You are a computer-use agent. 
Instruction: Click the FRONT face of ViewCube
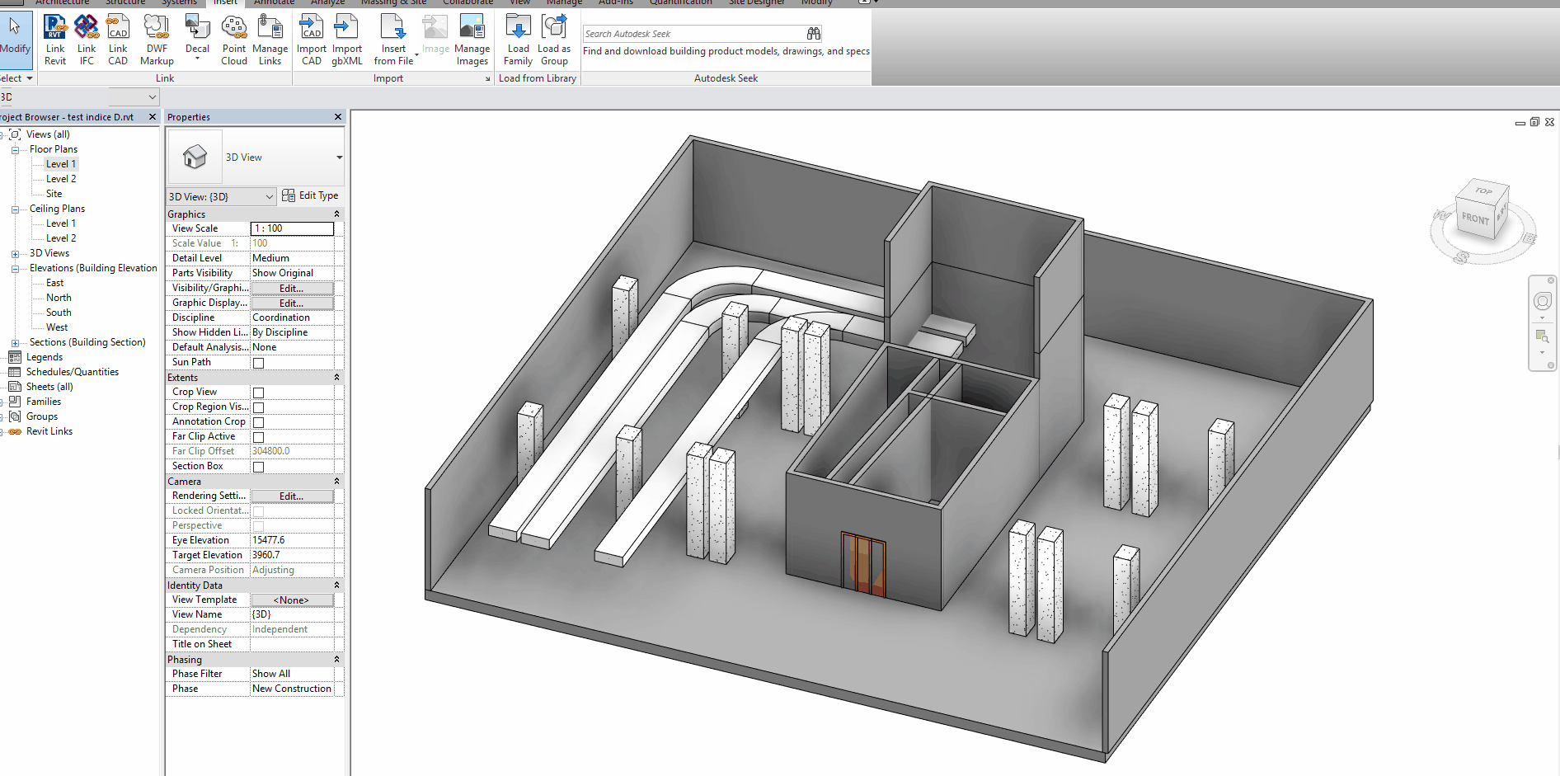pyautogui.click(x=1475, y=219)
